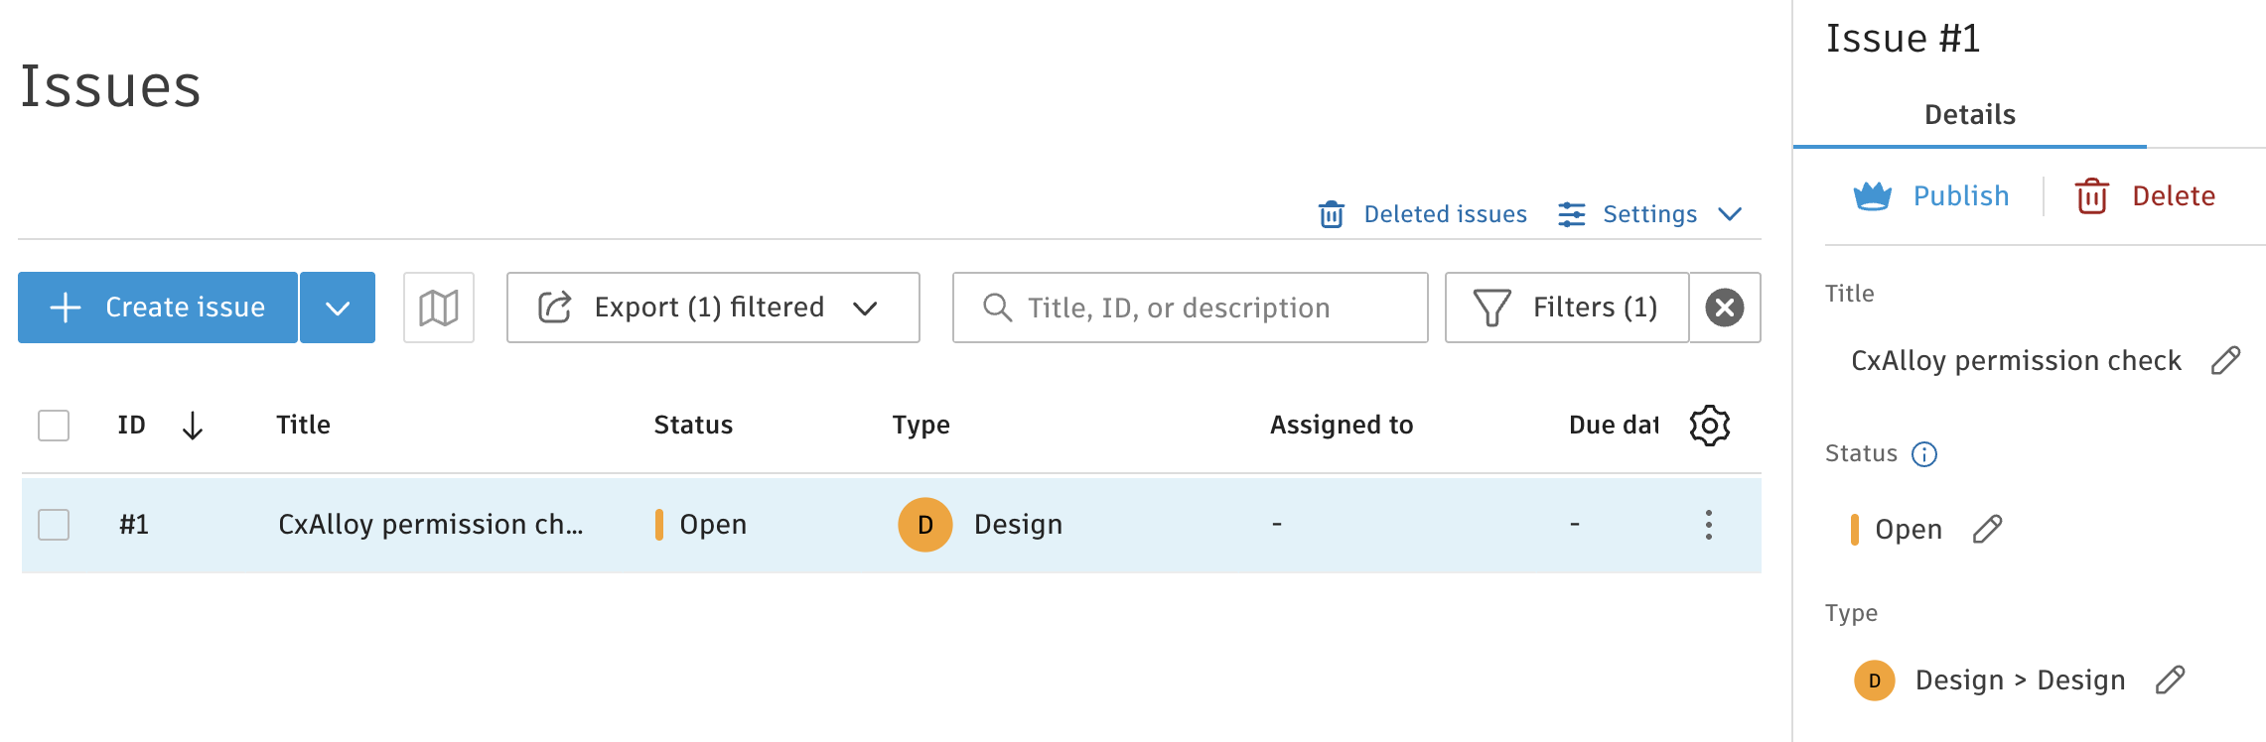Screen dimensions: 2266x742
Task: Switch to the Details tab
Action: coord(1969,115)
